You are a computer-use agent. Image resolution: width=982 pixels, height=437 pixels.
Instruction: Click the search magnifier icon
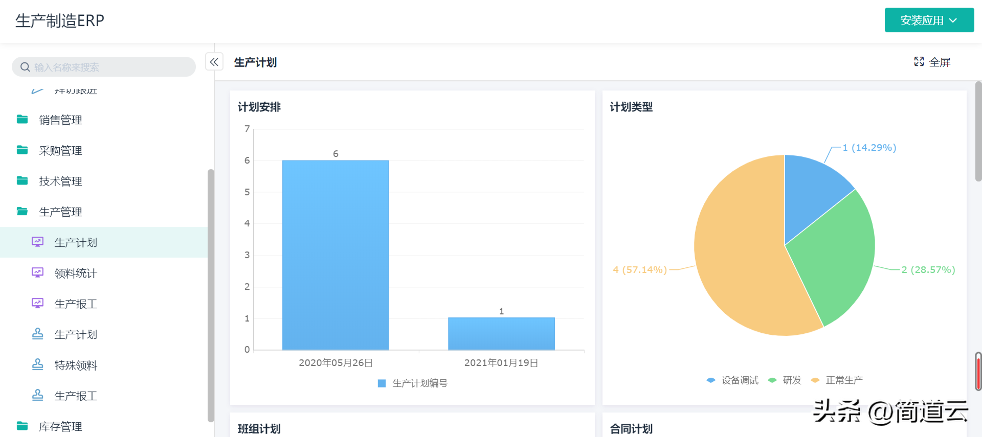[x=25, y=67]
